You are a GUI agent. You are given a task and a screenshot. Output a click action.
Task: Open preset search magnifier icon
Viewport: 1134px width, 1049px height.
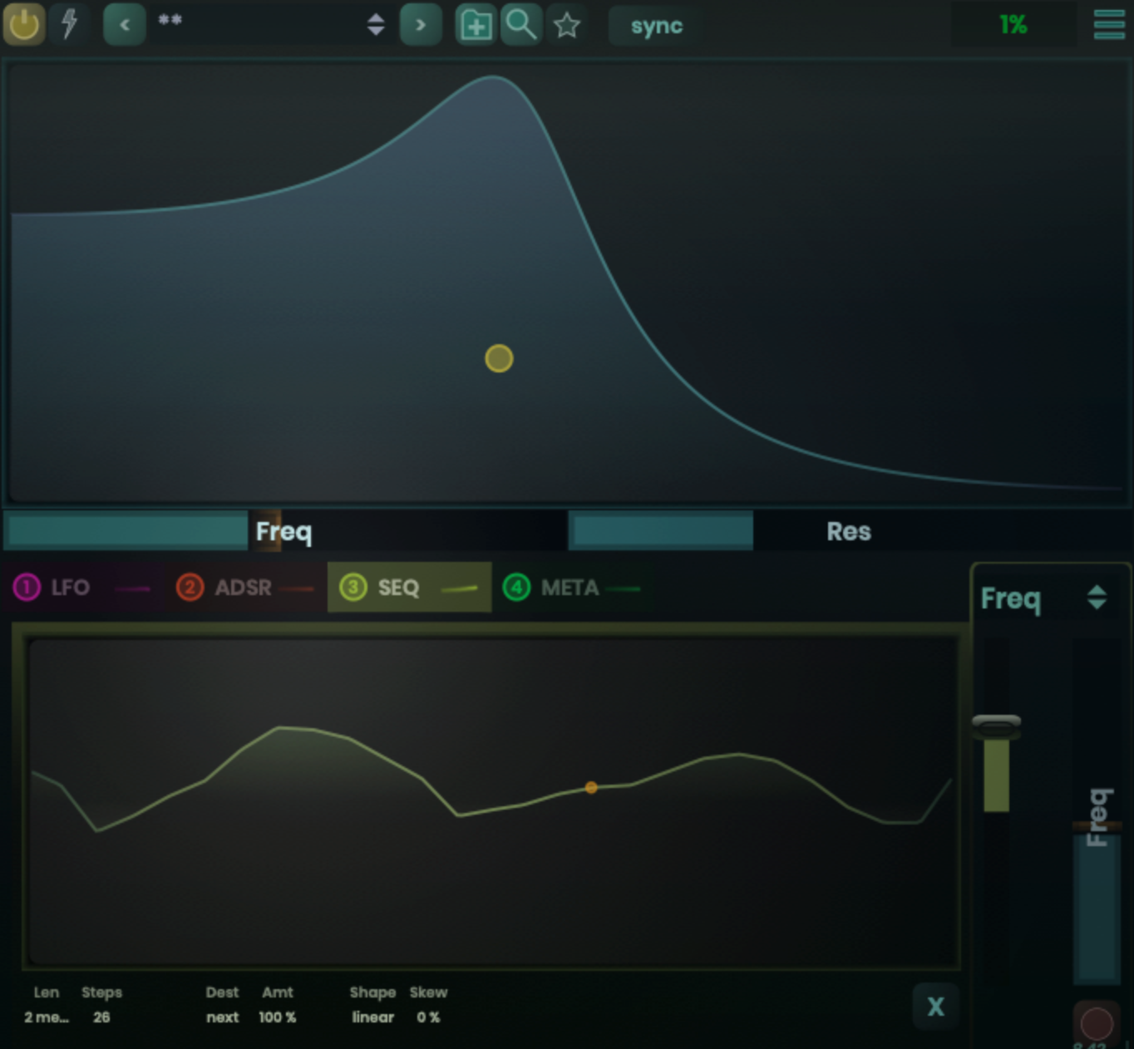521,25
